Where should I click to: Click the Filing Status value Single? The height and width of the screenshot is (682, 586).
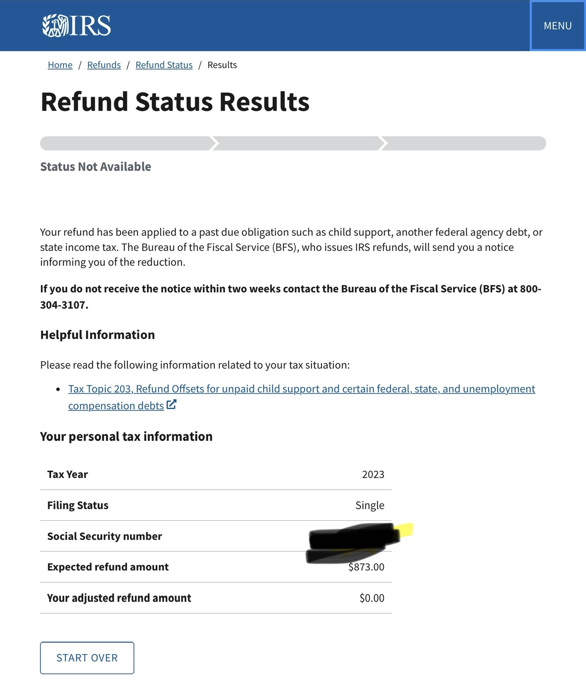point(370,505)
